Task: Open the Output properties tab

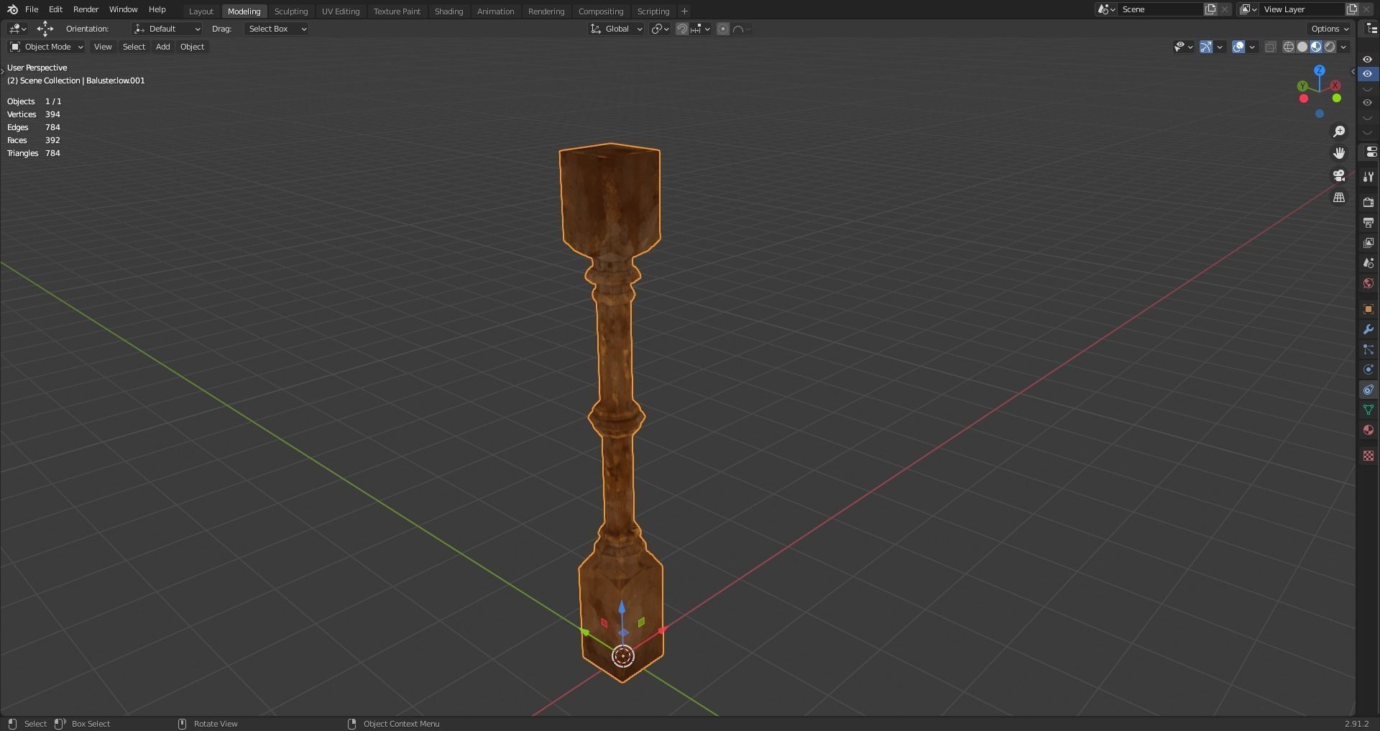Action: pos(1368,223)
